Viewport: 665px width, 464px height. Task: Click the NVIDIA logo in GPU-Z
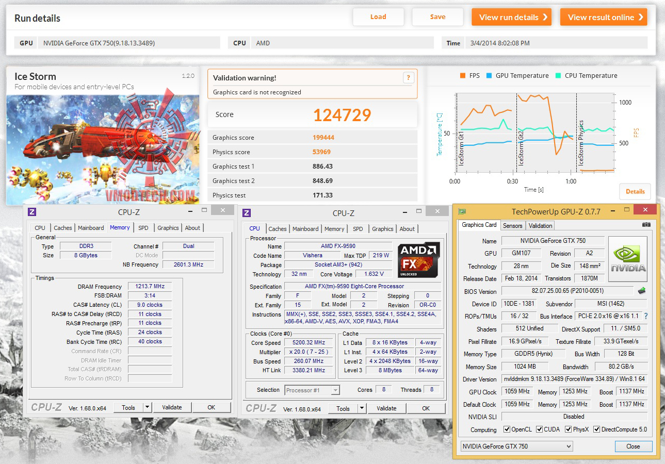pyautogui.click(x=628, y=259)
